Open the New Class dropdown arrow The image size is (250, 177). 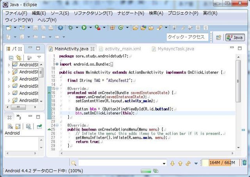click(x=127, y=28)
